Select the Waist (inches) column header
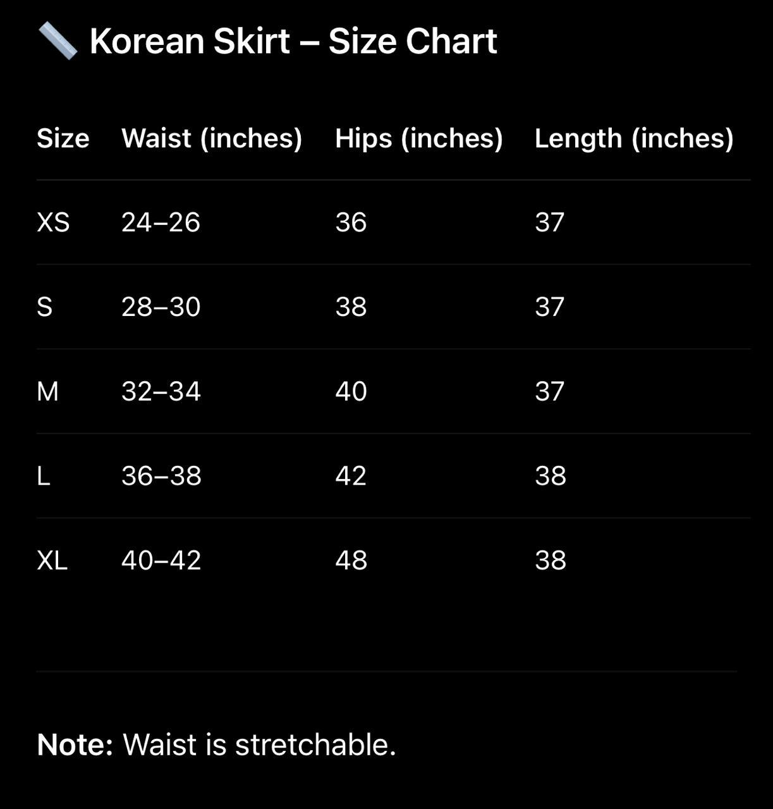 coord(212,138)
